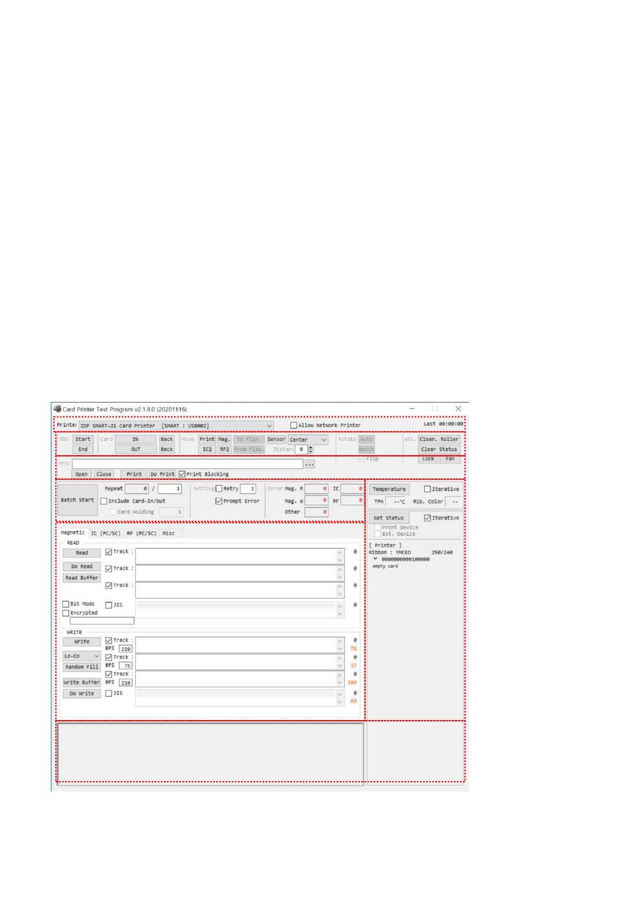Click the Close button under file path
Viewport: 617px width, 922px height.
pyautogui.click(x=104, y=475)
